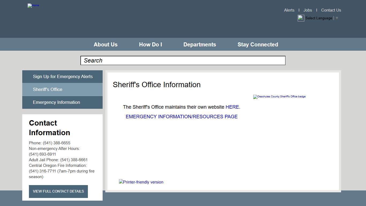Click the Sign Up for Emergency Alerts sidebar item

(62, 76)
